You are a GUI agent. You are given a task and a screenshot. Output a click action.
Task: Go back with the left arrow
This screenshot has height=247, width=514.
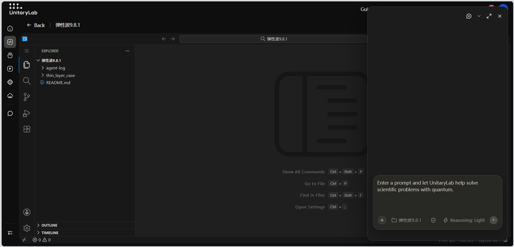(x=164, y=39)
